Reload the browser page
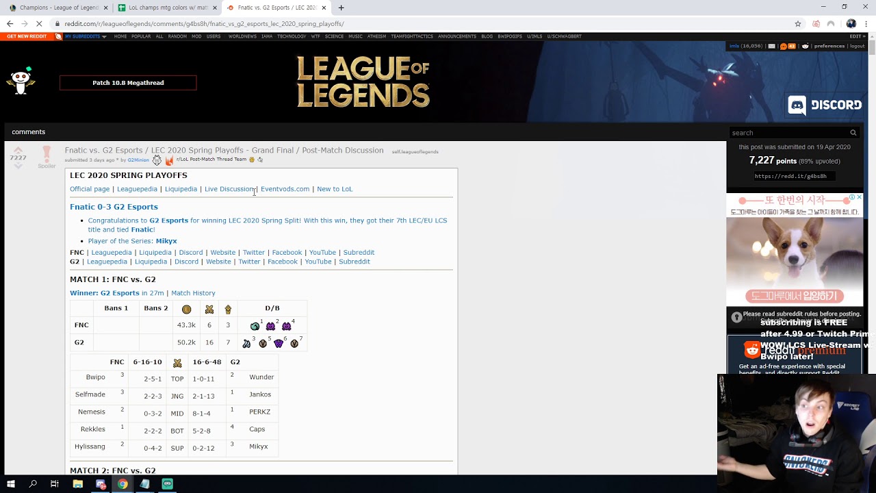876x493 pixels. pos(39,23)
